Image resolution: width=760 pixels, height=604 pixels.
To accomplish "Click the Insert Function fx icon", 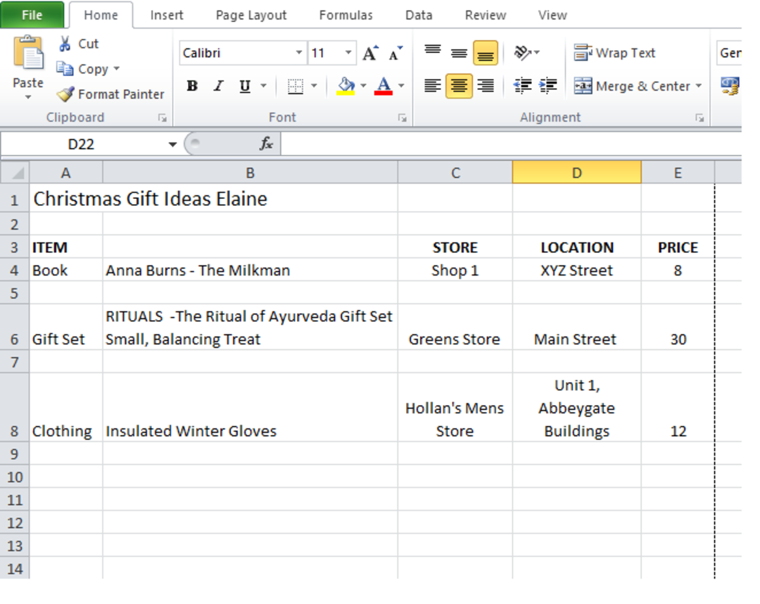I will click(266, 145).
